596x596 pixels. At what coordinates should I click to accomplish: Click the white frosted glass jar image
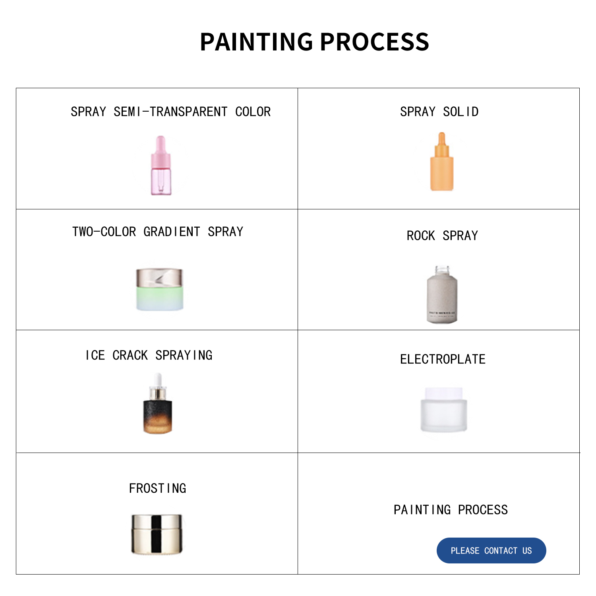pos(444,410)
